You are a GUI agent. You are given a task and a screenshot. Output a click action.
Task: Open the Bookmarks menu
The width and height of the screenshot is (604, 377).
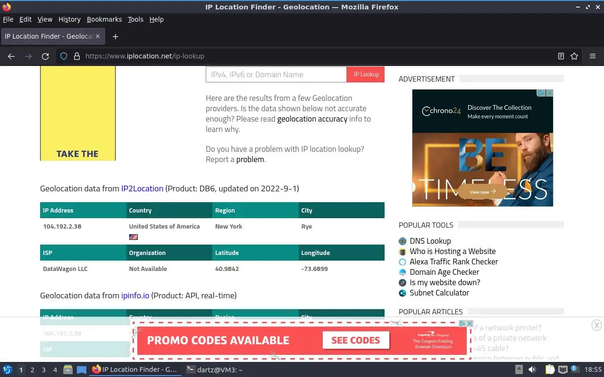(104, 19)
